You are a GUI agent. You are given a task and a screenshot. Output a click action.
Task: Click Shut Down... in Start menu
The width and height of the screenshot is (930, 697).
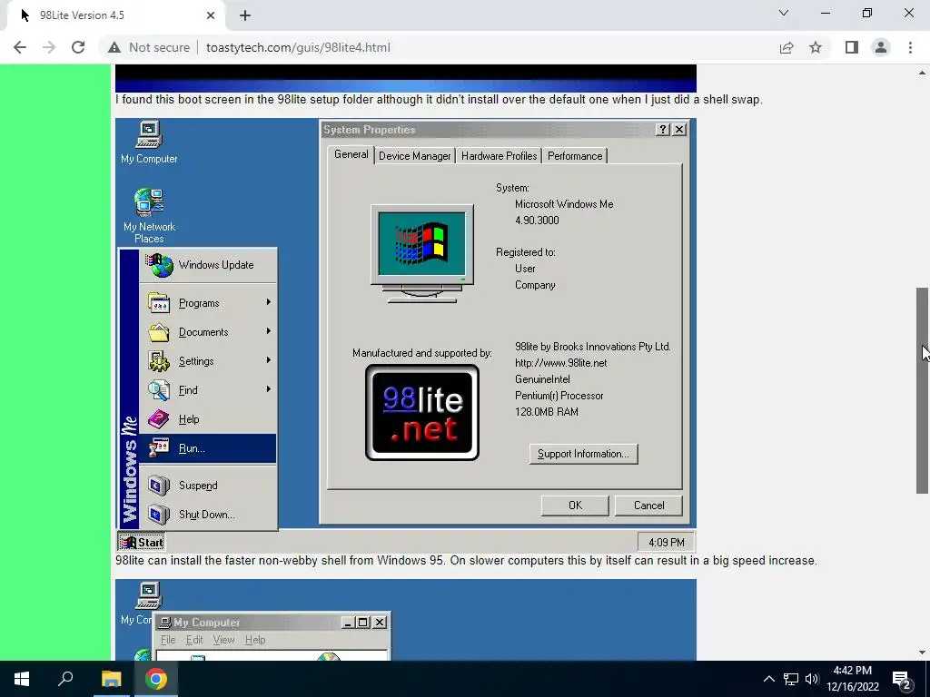[x=208, y=515]
